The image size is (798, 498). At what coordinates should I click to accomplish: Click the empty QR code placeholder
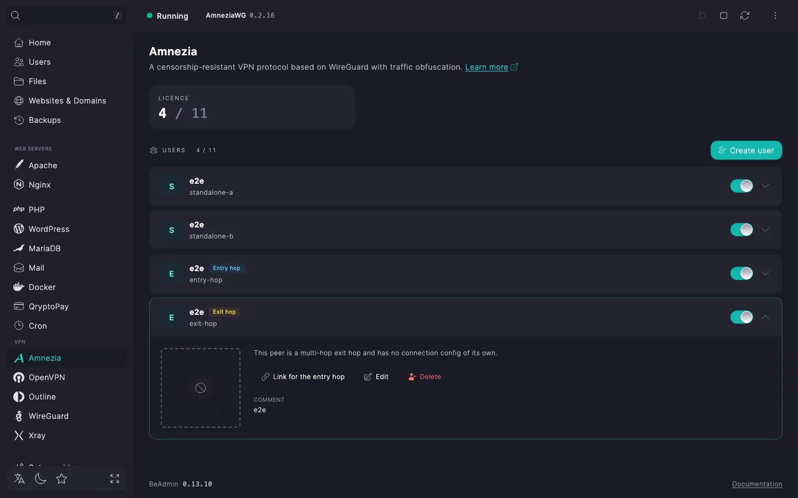(201, 388)
